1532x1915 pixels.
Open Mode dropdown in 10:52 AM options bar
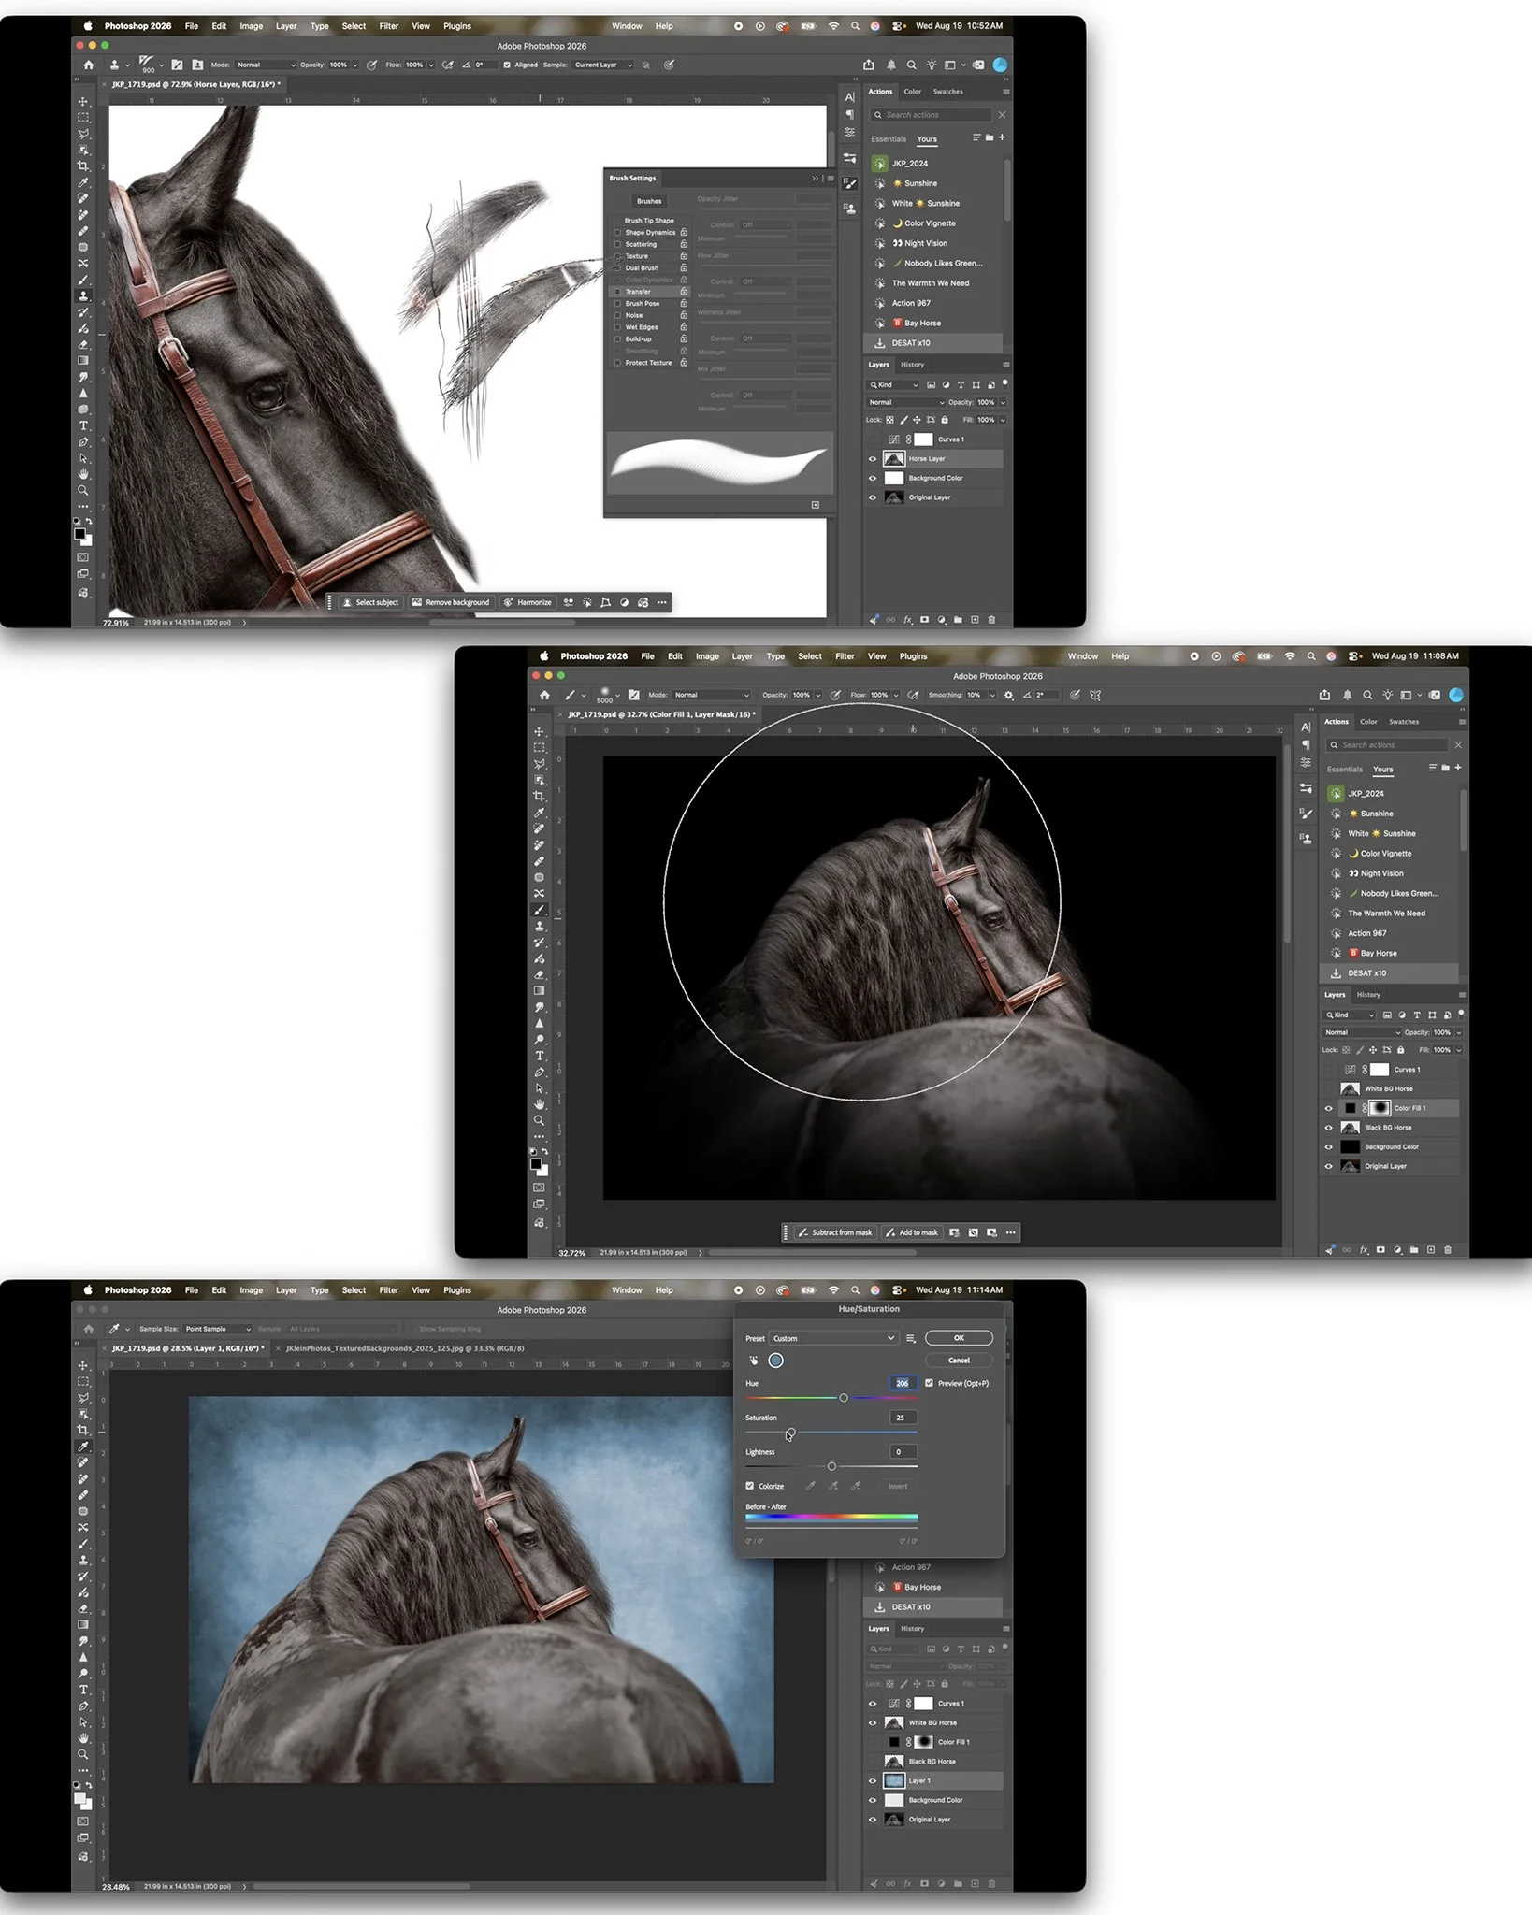click(x=265, y=65)
